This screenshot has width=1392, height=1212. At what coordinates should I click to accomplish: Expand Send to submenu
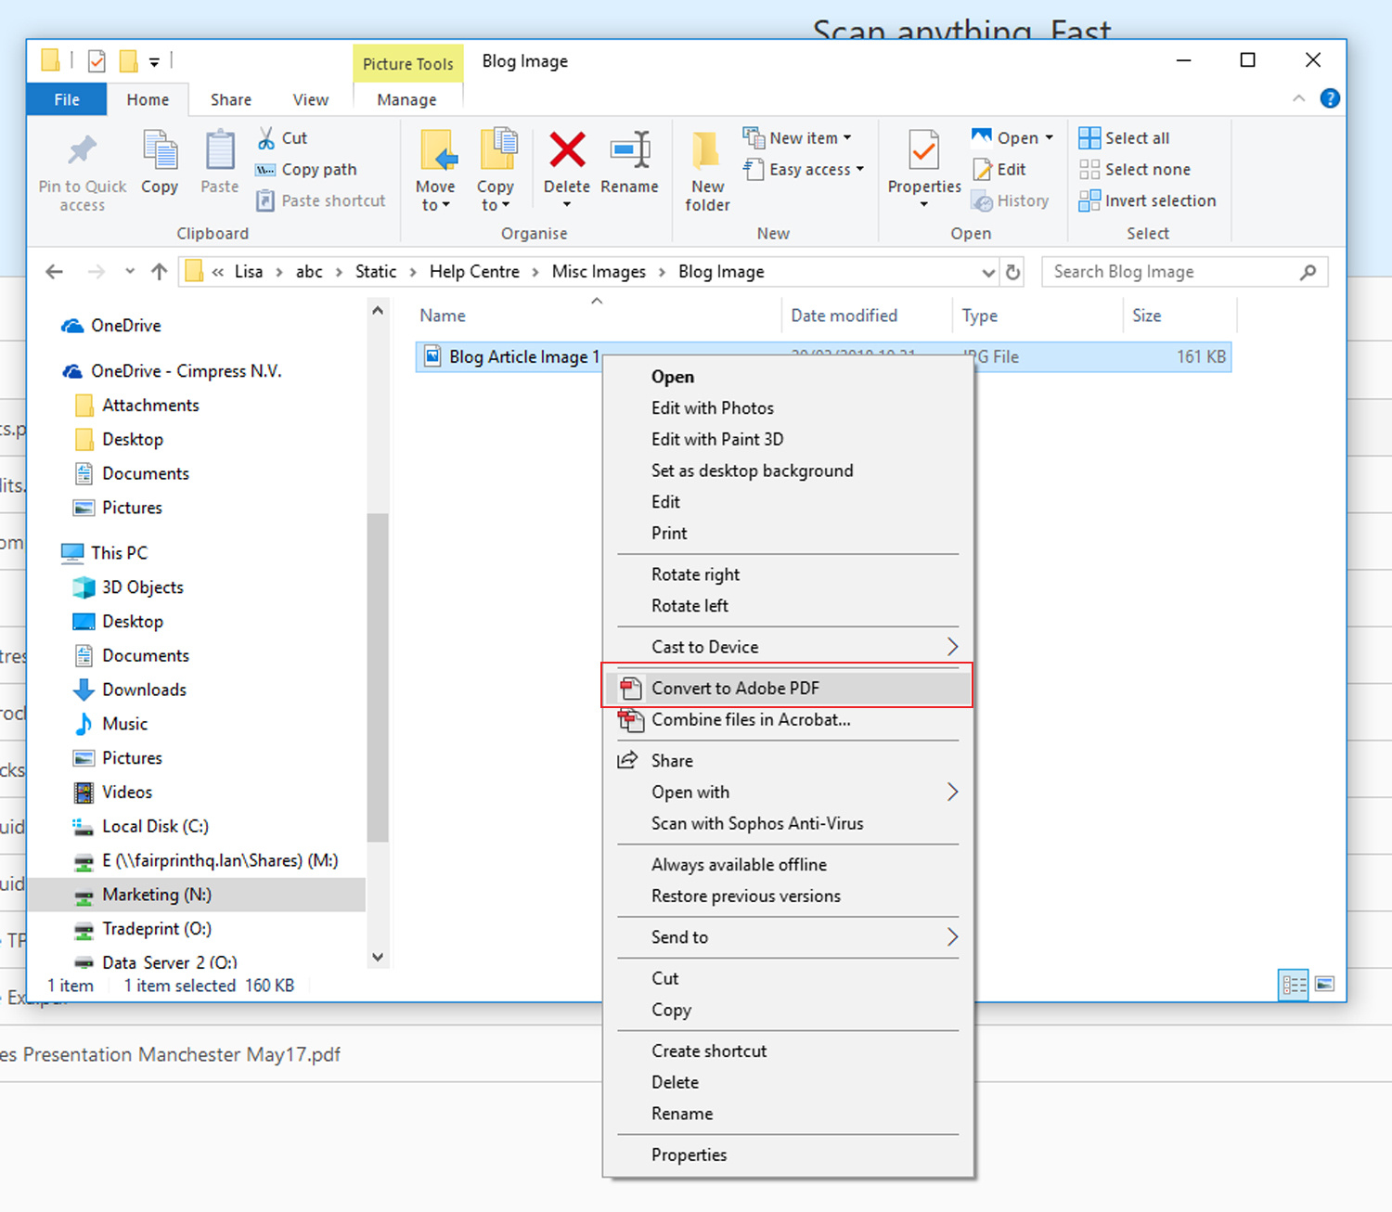tap(952, 936)
